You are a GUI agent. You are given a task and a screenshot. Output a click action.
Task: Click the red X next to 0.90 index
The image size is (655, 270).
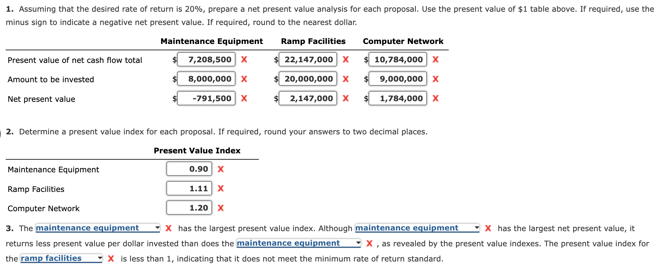(220, 169)
